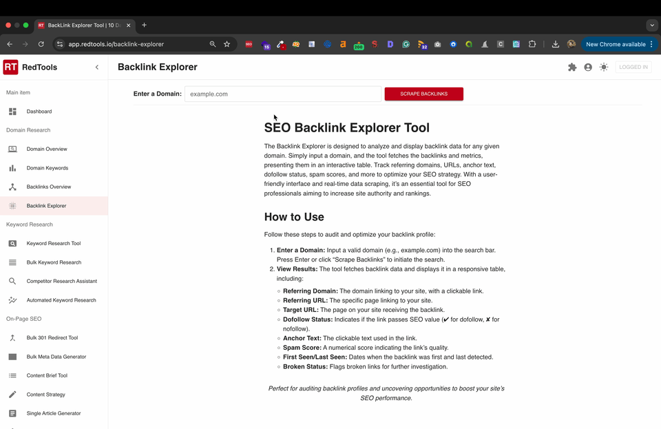
Task: Open Chrome downloads
Action: click(556, 44)
